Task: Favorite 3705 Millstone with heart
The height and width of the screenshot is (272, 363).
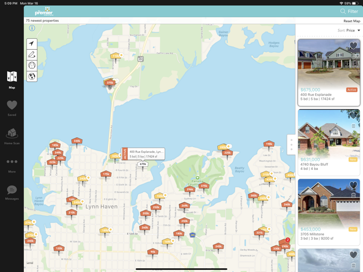Action: pos(353,185)
